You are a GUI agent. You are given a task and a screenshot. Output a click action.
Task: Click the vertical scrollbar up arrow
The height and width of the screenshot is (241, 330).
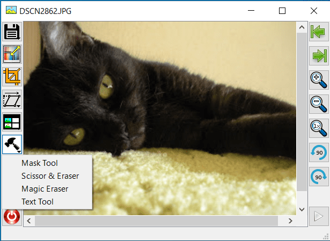[302, 27]
